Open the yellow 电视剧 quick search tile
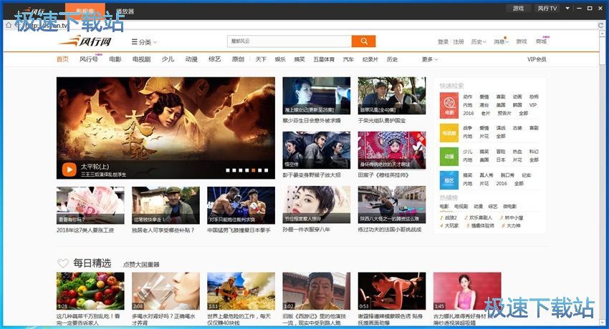This screenshot has height=329, width=609. point(449,133)
